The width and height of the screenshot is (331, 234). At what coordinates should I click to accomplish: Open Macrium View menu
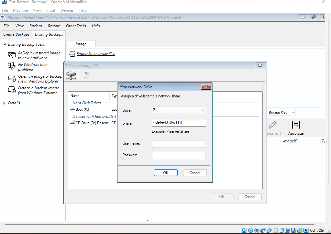(19, 26)
